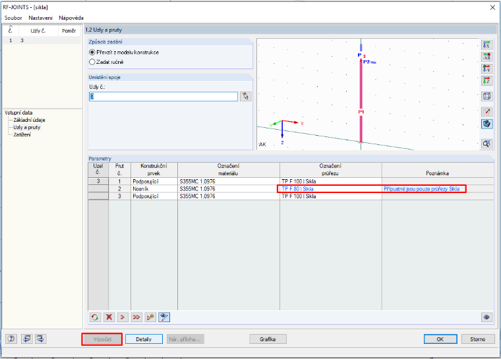Open the Nastavení menu

[x=40, y=18]
